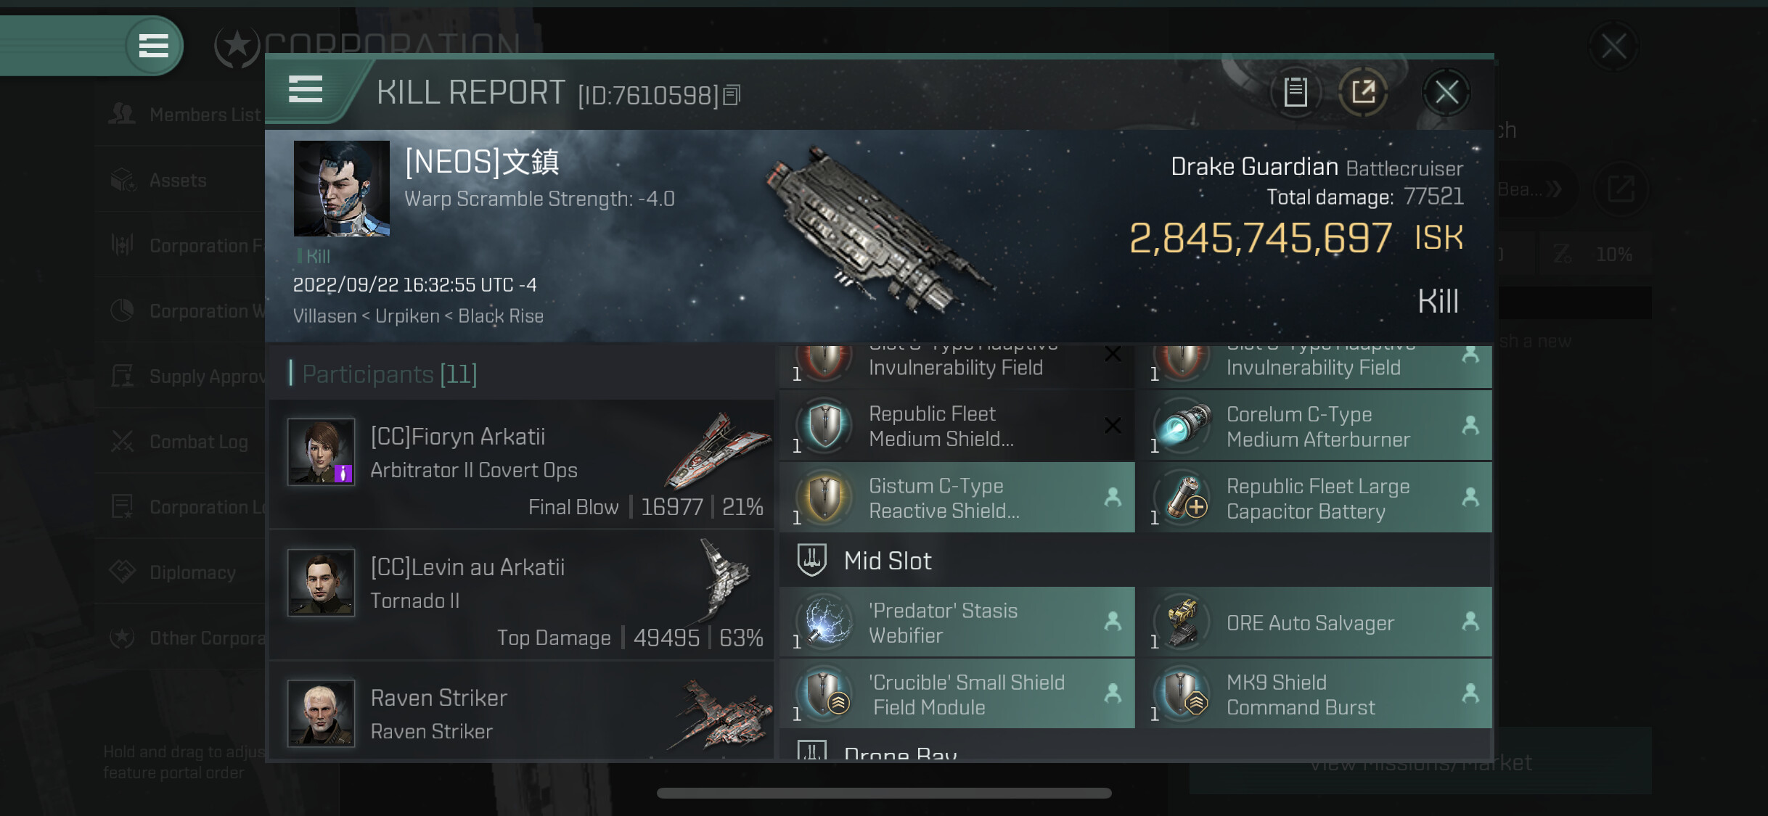
Task: Open victim portrait of [NEOS] pilot
Action: (341, 189)
